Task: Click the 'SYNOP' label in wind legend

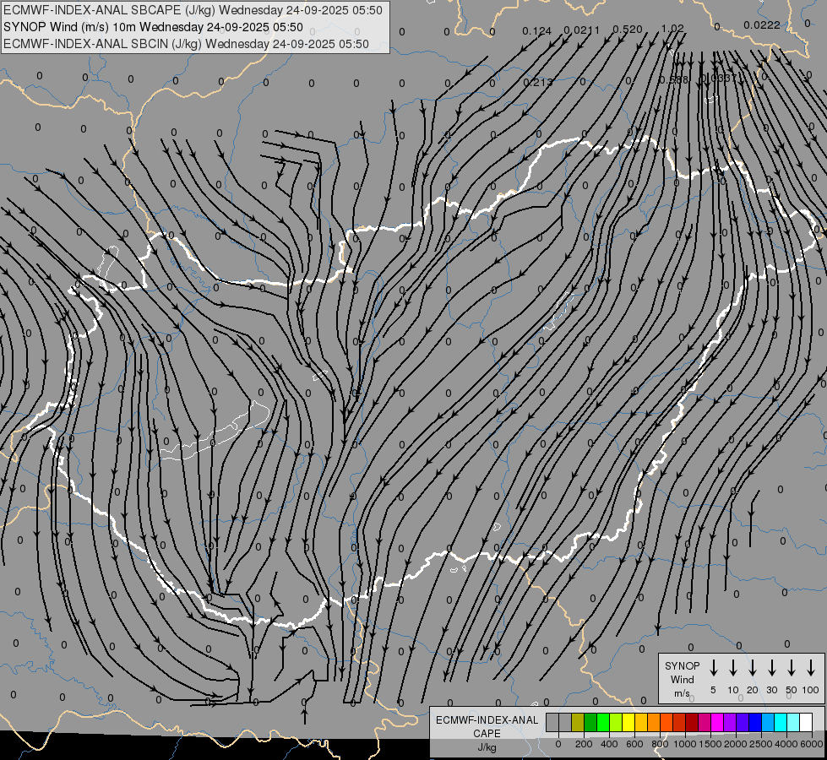Action: tap(682, 666)
